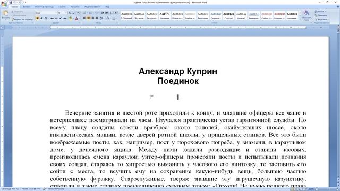The width and height of the screenshot is (340, 191).
Task: Apply text highlight color
Action: pyautogui.click(x=71, y=18)
